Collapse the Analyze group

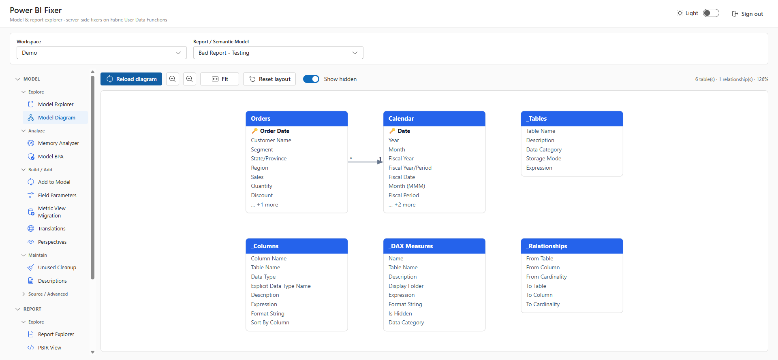pos(24,131)
